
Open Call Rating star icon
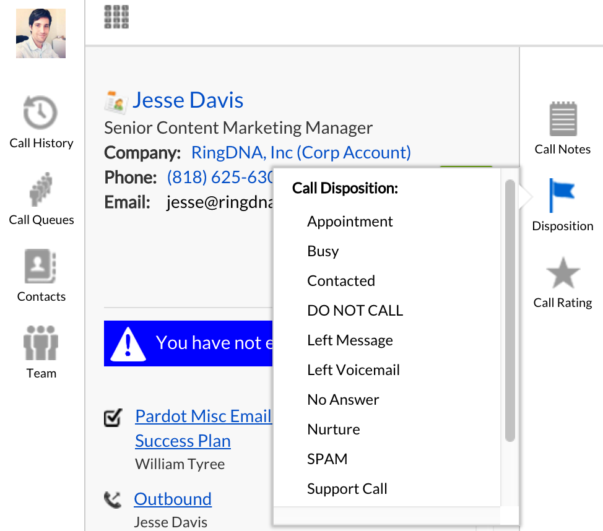(563, 272)
